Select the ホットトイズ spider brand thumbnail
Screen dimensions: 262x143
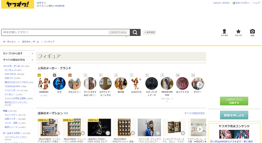click(182, 84)
